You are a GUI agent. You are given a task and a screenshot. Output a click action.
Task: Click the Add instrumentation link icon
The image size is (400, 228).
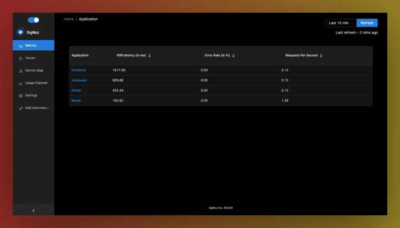click(x=20, y=108)
